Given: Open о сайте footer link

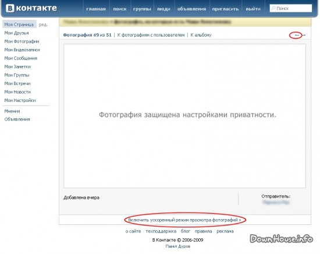Looking at the screenshot, I should pyautogui.click(x=133, y=231).
